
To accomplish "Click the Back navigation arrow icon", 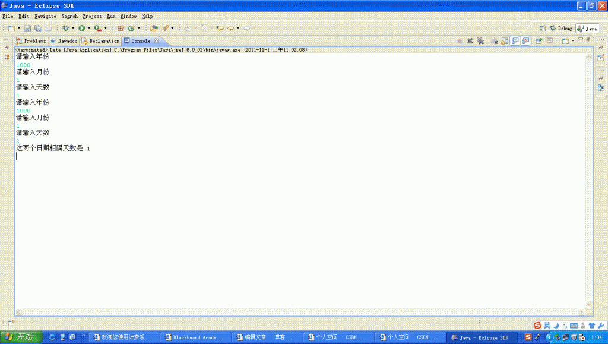I will tap(231, 29).
